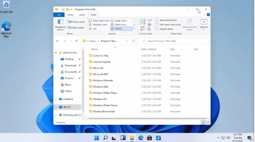
Task: Click the Options icon in ribbon
Action: pos(204,22)
